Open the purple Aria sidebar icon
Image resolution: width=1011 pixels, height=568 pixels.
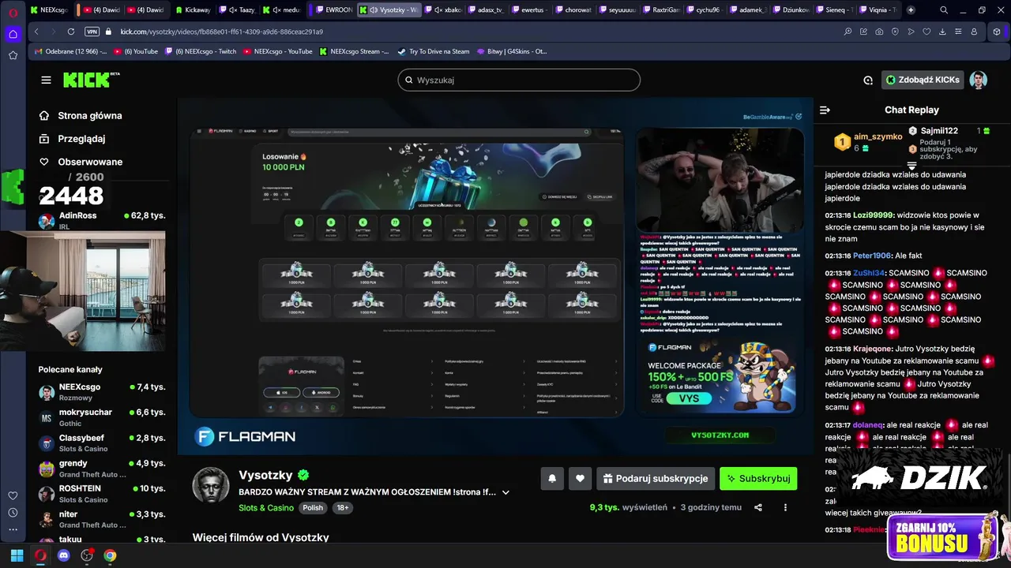coord(13,34)
